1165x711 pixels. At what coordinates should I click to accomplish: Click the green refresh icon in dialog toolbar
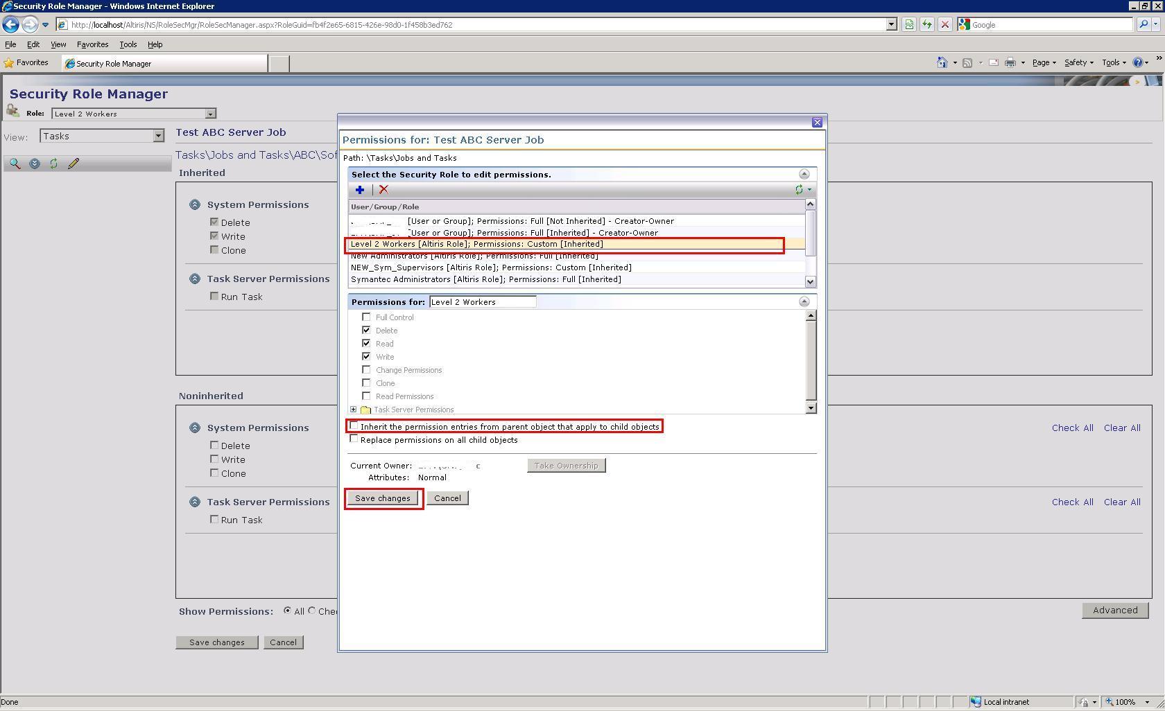[799, 190]
